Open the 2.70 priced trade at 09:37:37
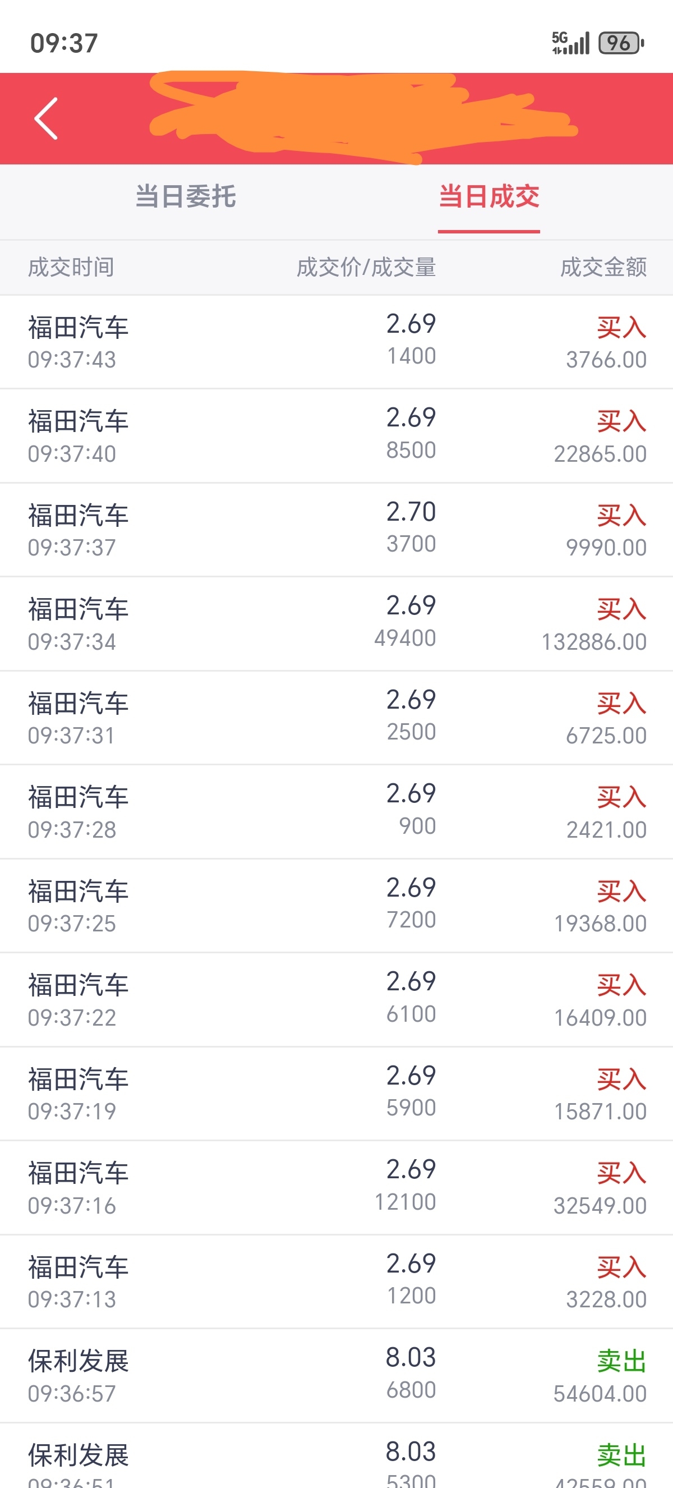This screenshot has height=1488, width=673. 336,530
